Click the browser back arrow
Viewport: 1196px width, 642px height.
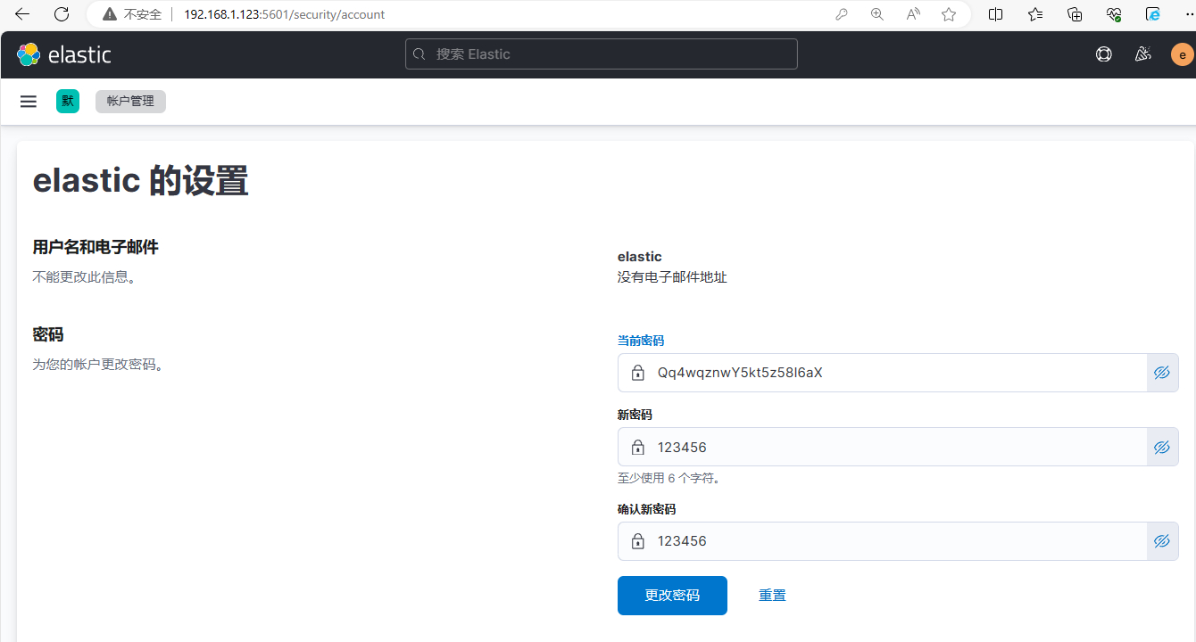pos(22,14)
